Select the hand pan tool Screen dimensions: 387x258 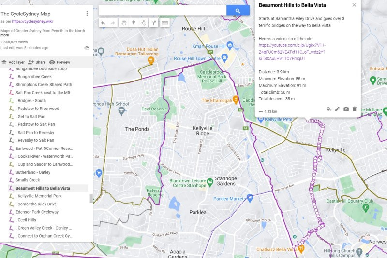click(x=124, y=23)
